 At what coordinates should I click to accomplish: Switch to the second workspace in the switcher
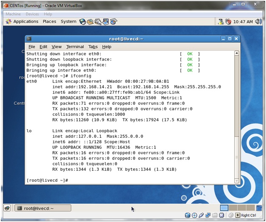(233, 208)
